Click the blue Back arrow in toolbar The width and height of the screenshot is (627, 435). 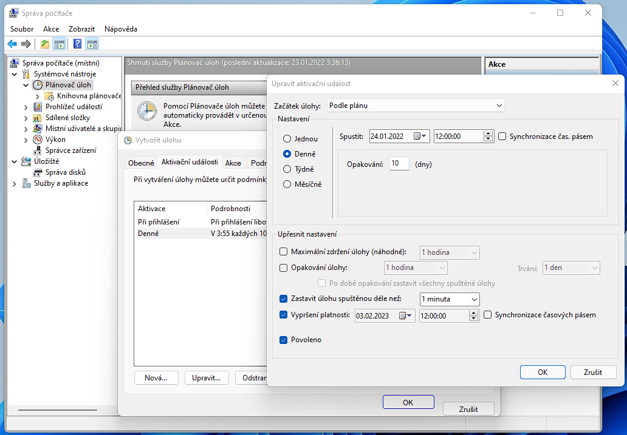[12, 44]
